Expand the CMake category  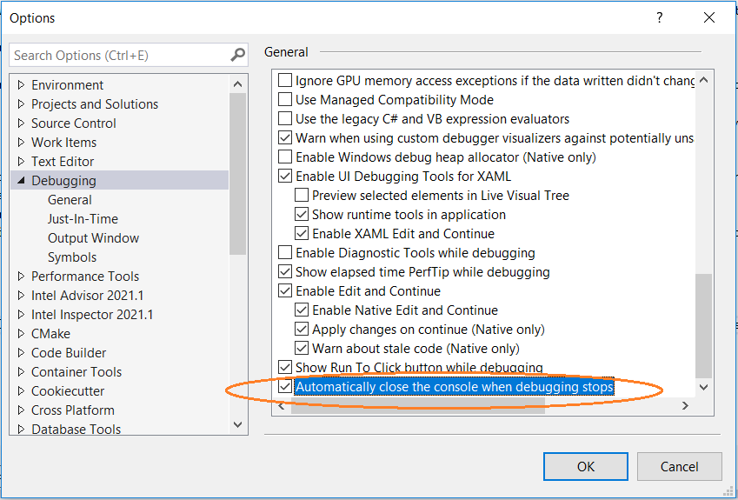[21, 333]
